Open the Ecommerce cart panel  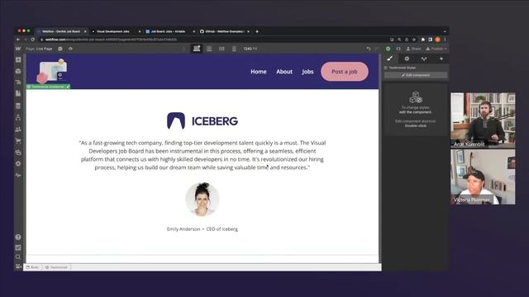(x=18, y=141)
